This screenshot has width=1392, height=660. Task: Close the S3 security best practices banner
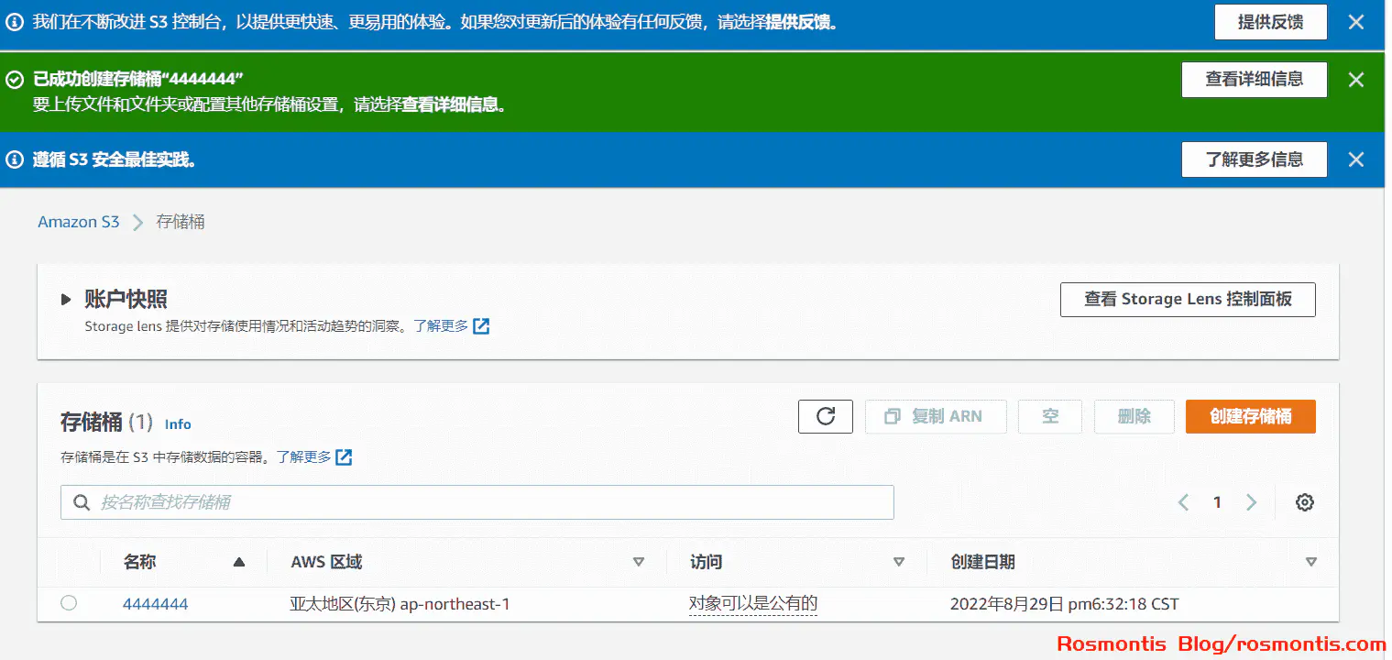tap(1356, 159)
